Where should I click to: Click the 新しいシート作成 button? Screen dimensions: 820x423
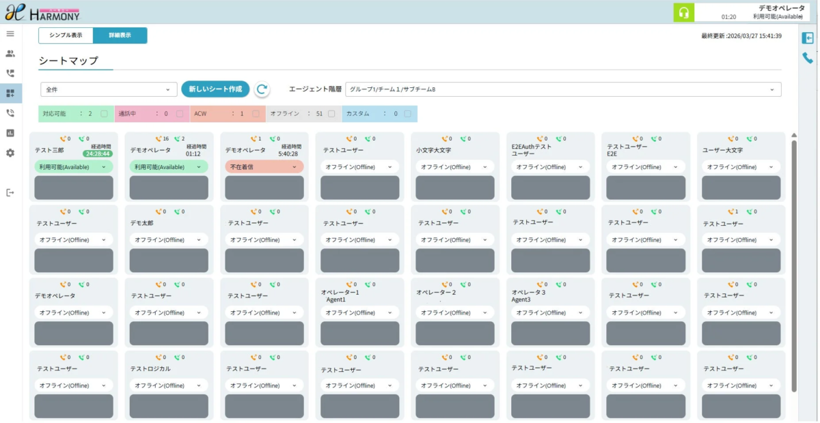(215, 89)
